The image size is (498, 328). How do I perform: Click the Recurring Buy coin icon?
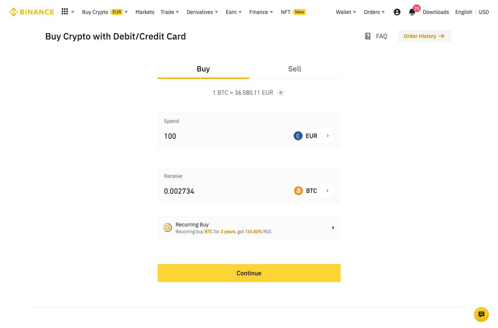tap(168, 228)
